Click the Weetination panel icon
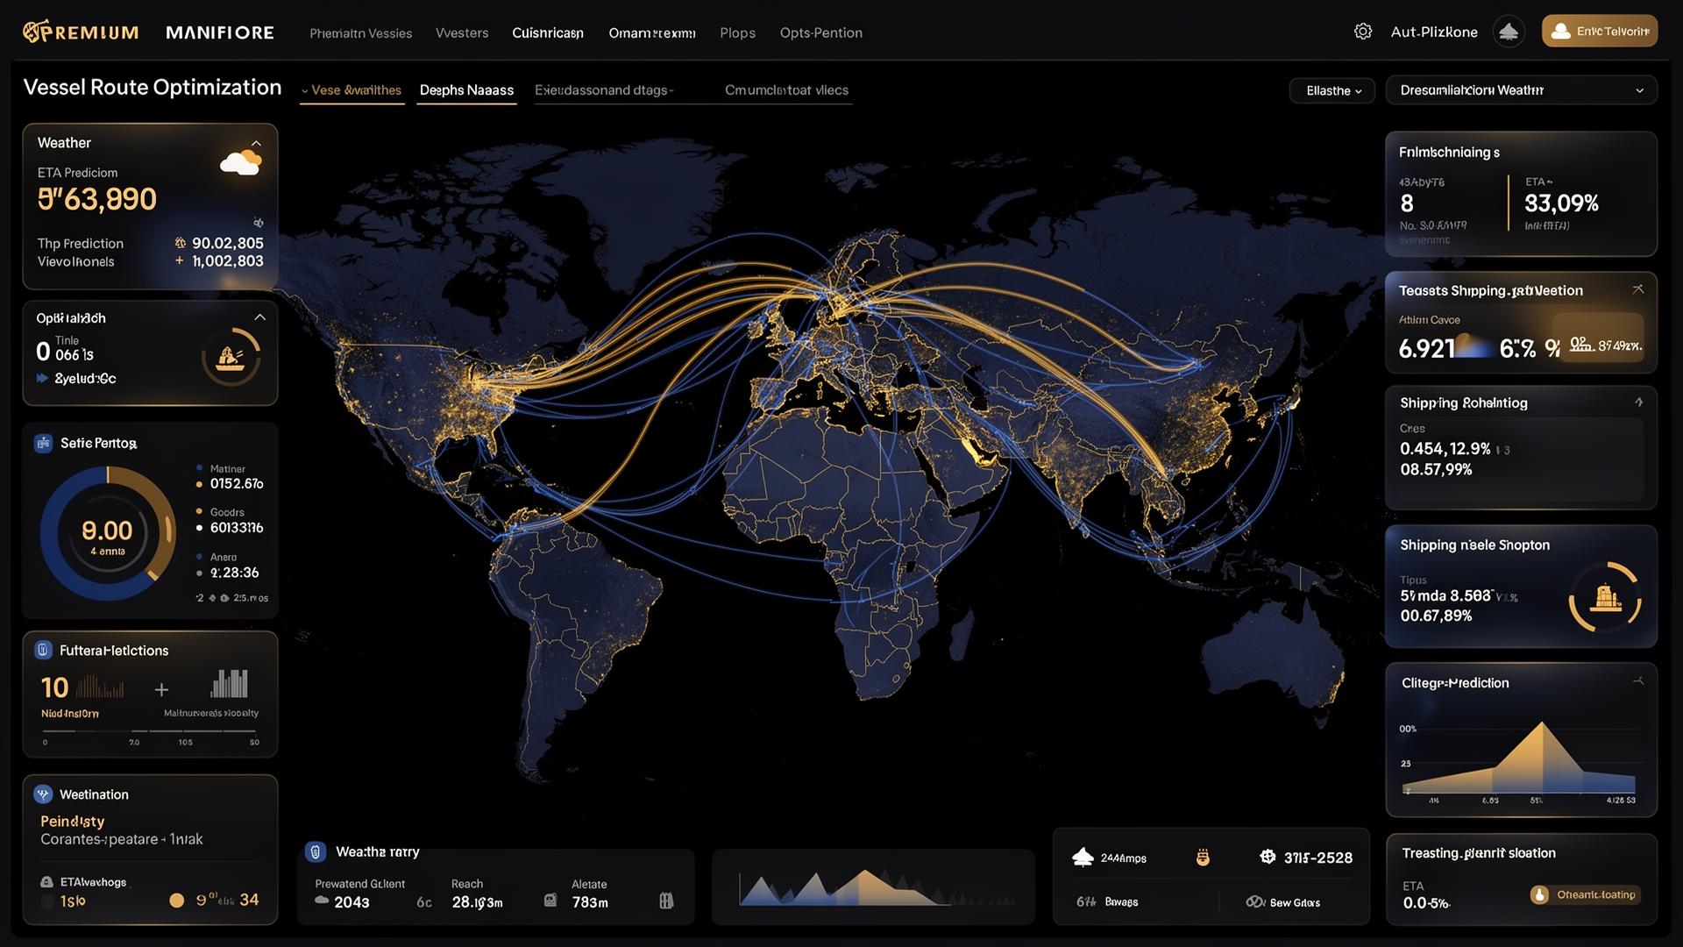The height and width of the screenshot is (947, 1683). [43, 794]
